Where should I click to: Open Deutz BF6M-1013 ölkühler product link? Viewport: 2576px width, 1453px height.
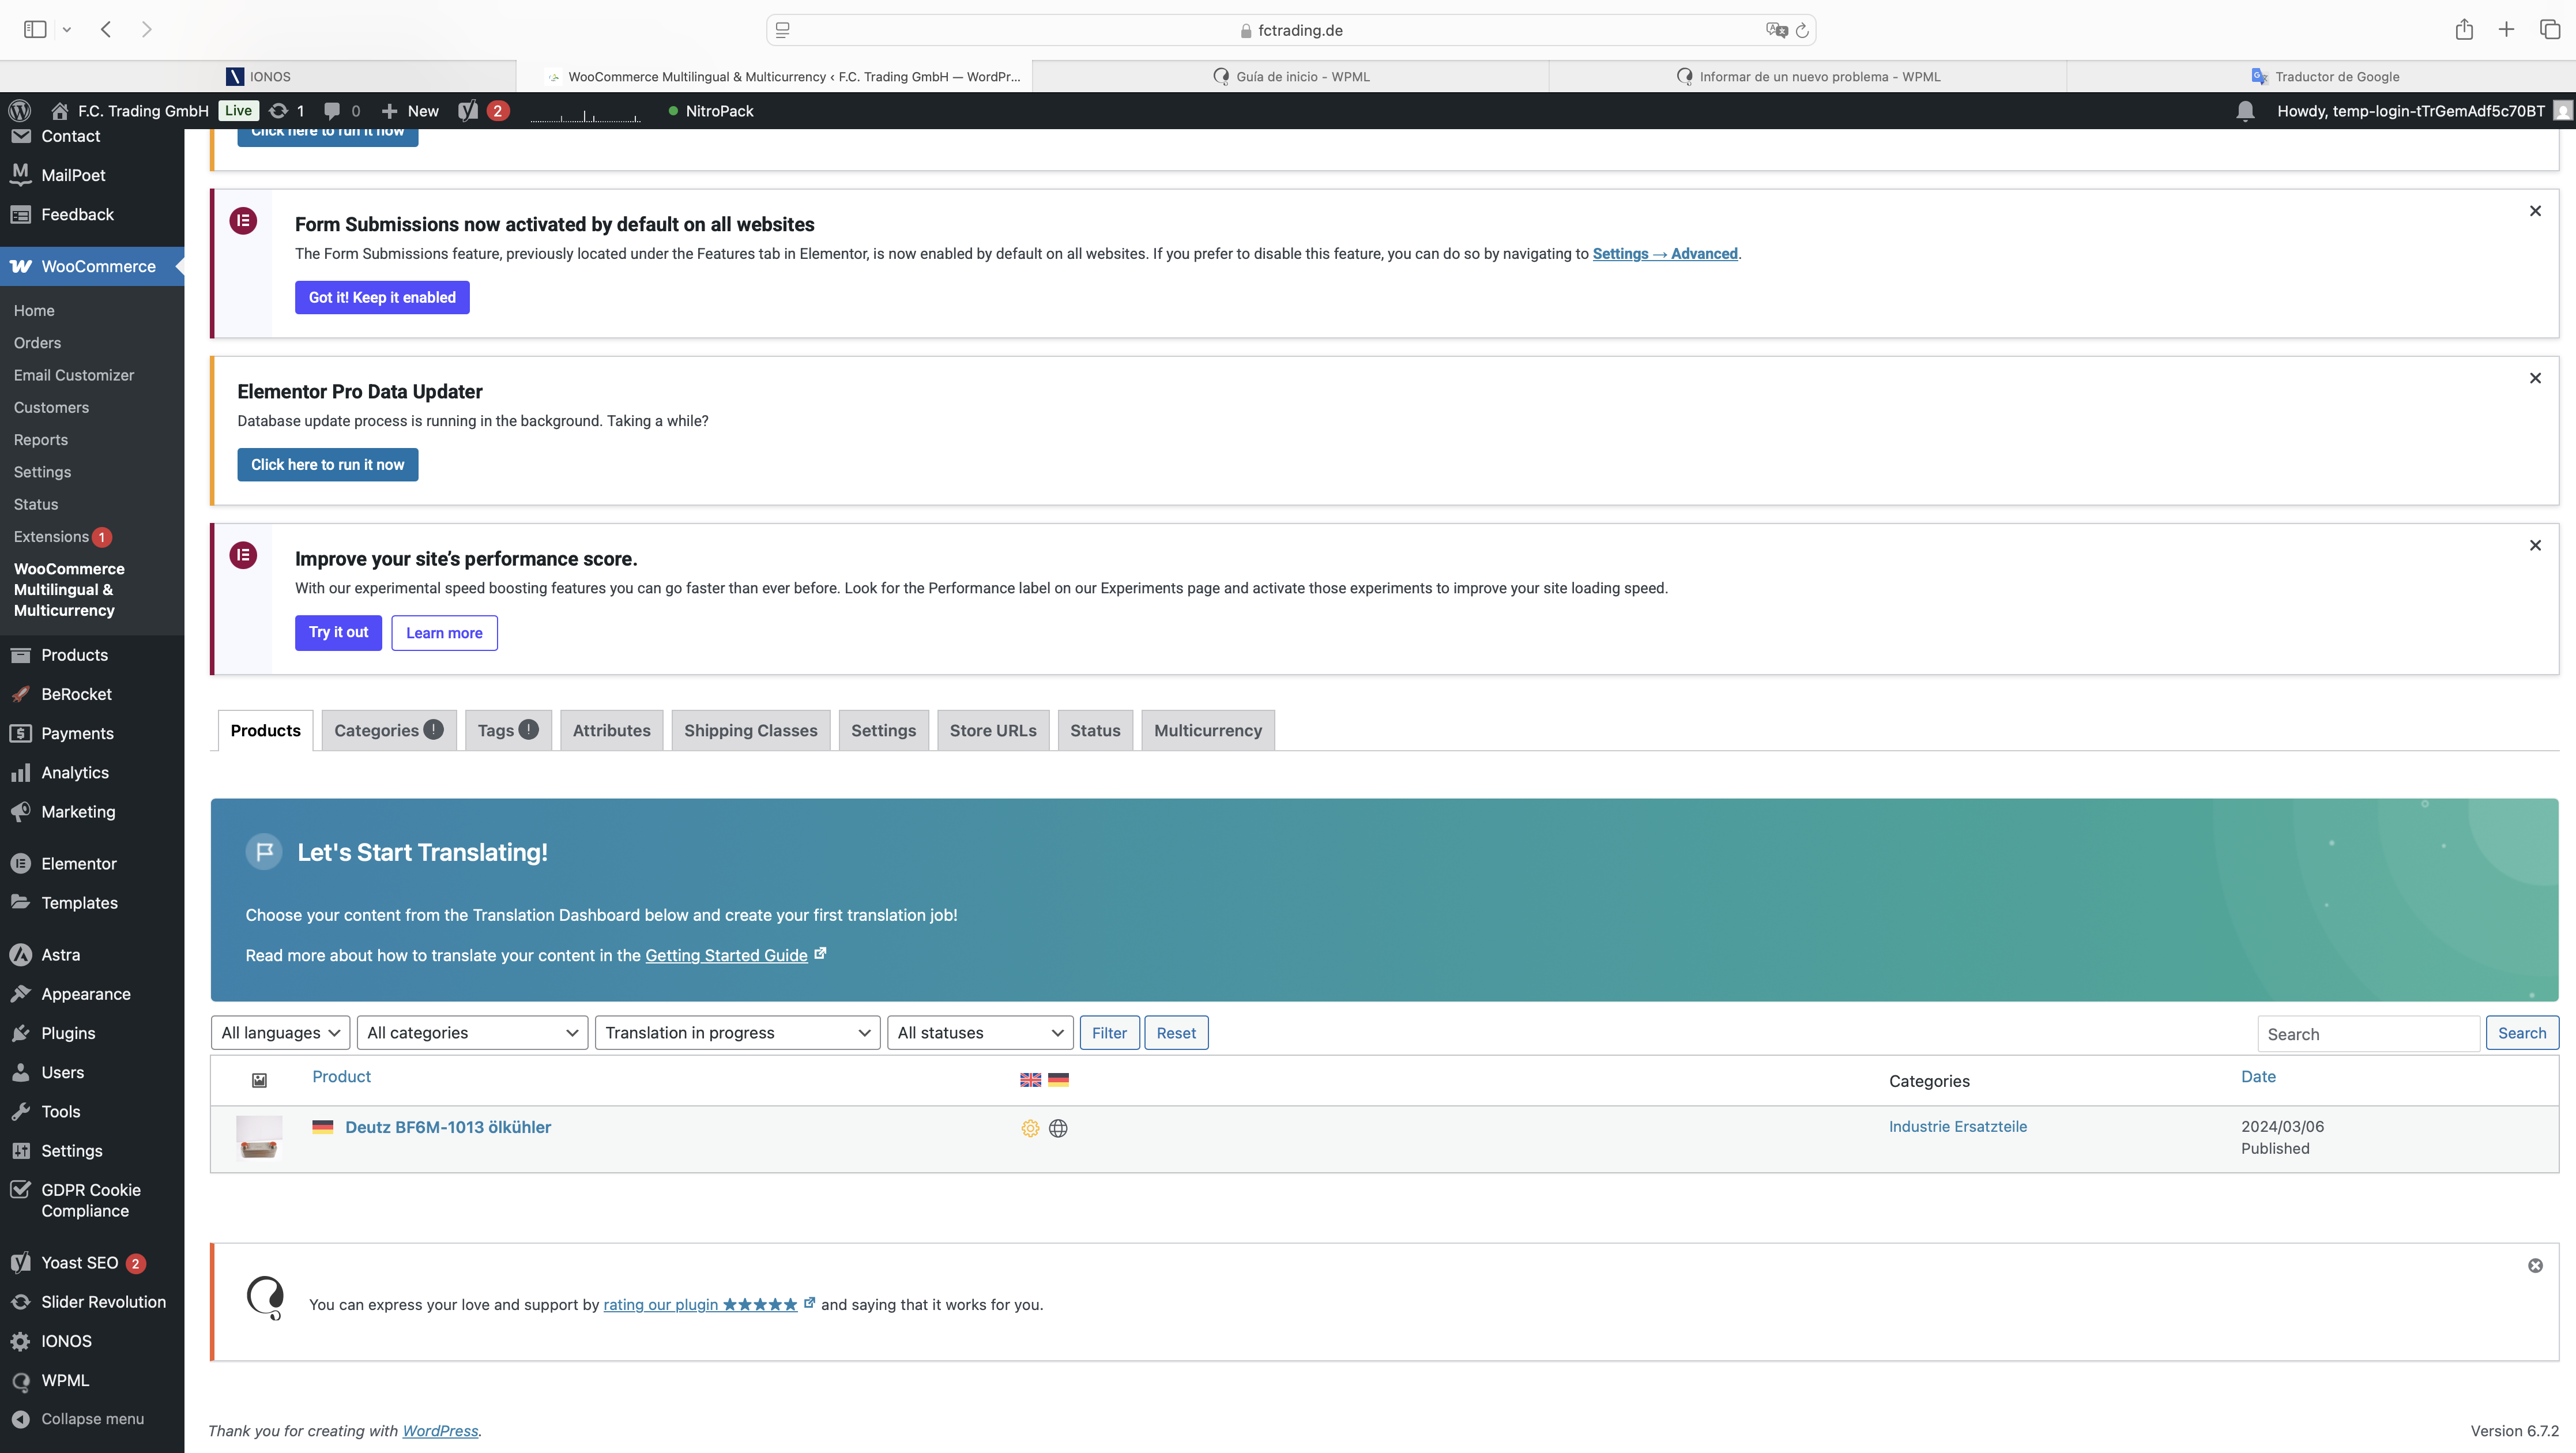(x=448, y=1127)
